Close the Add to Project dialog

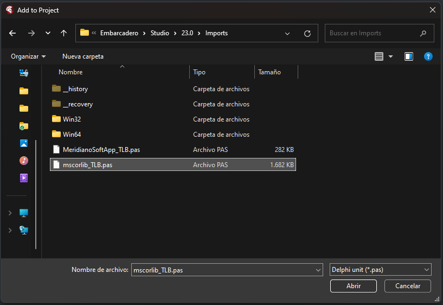pos(432,10)
